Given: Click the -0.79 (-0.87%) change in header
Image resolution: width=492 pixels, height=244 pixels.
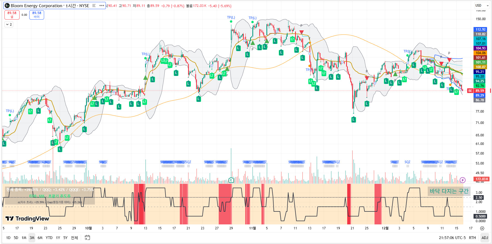Looking at the screenshot, I should 173,6.
